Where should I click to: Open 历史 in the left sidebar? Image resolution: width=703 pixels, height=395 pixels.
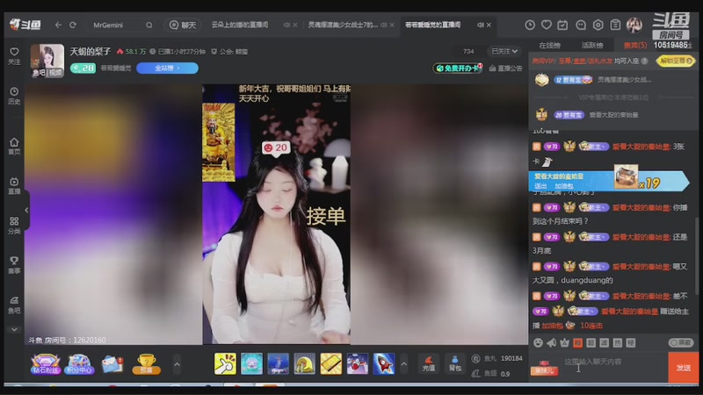tap(14, 96)
